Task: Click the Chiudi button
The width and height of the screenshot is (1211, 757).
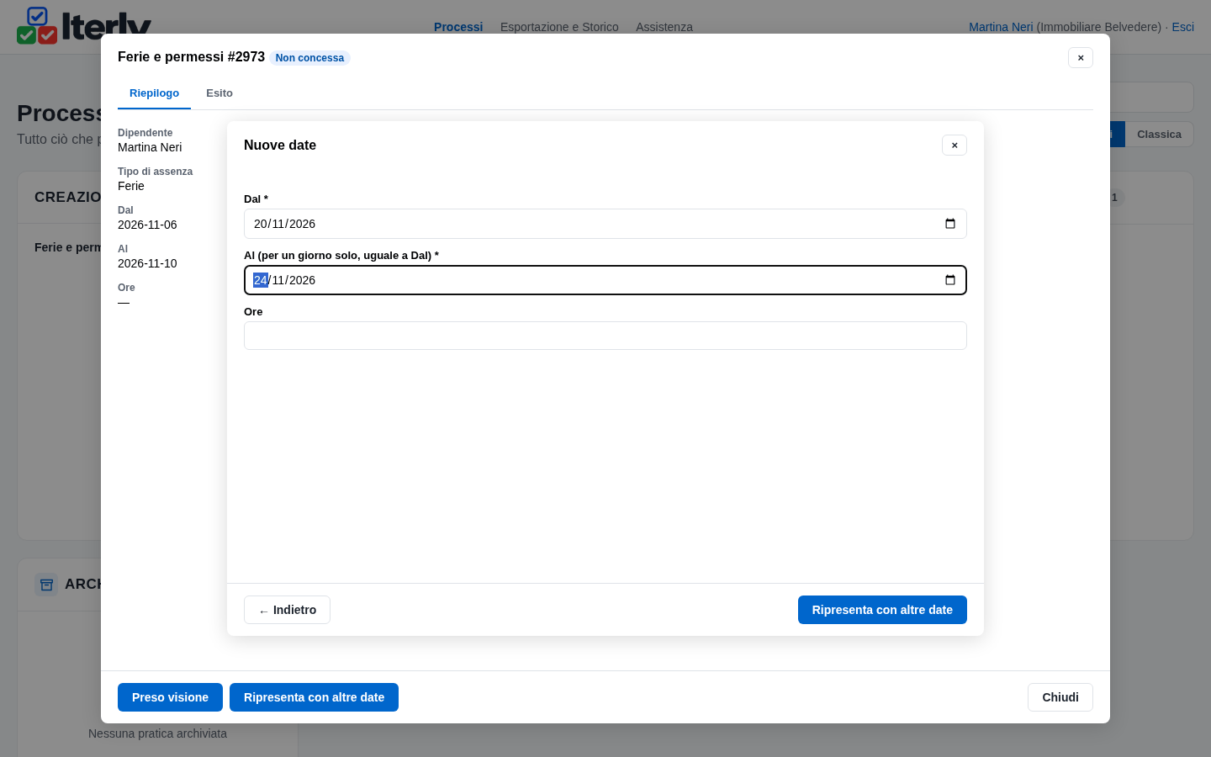Action: point(1060,697)
